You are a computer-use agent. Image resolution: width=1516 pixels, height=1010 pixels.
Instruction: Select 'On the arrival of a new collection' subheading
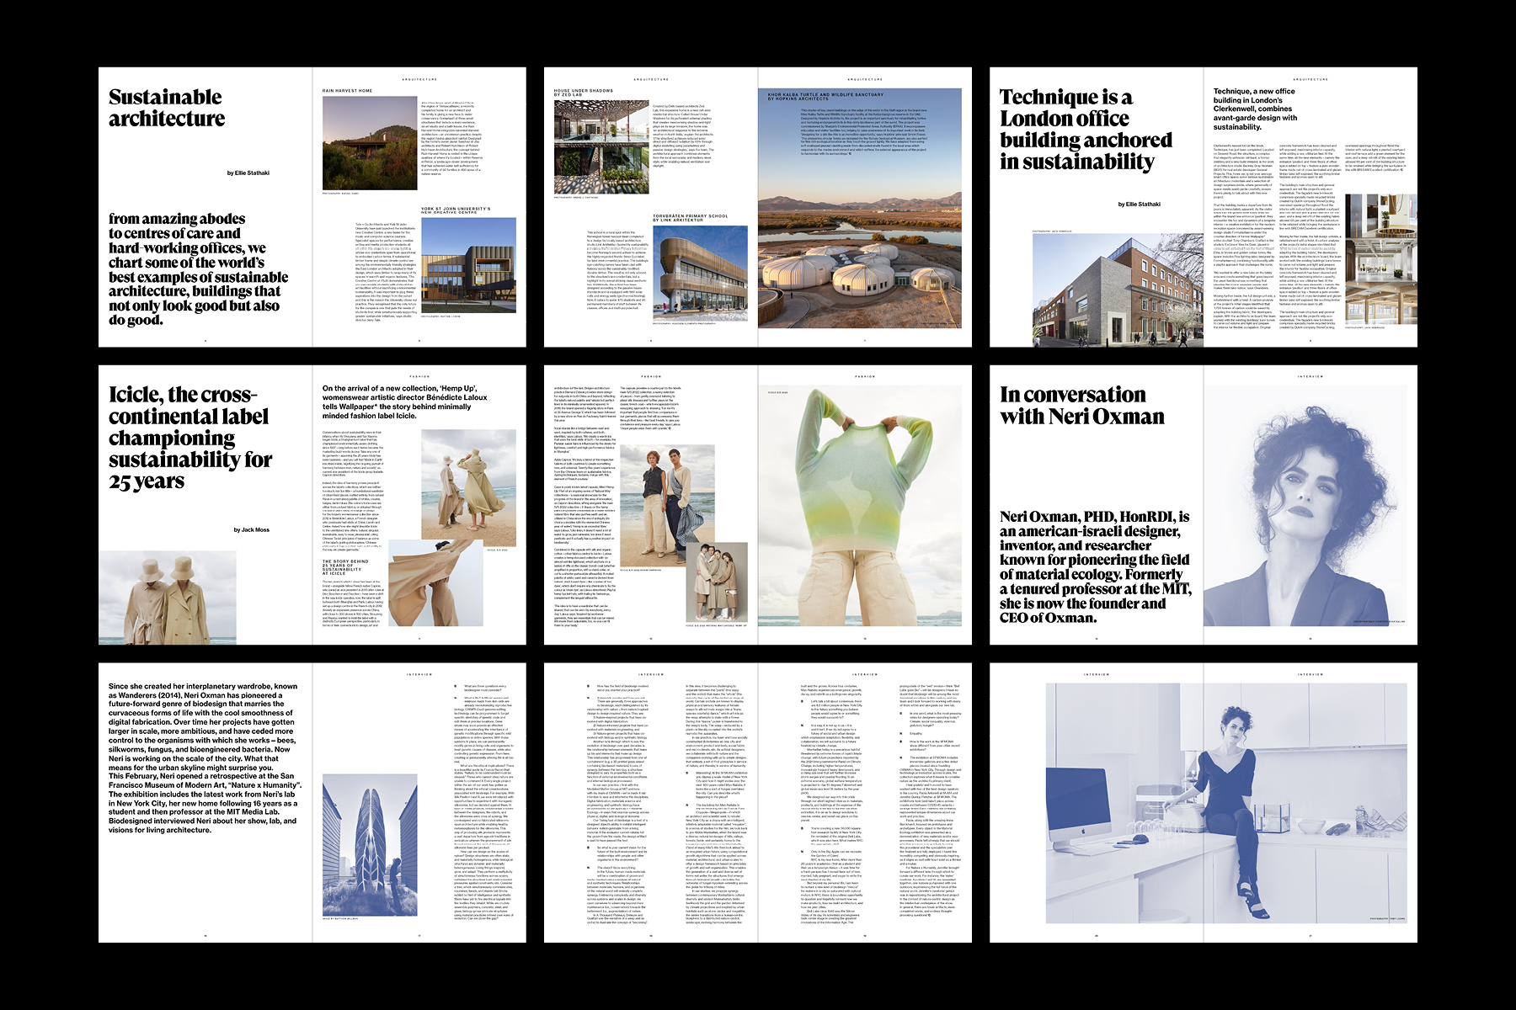pyautogui.click(x=406, y=402)
